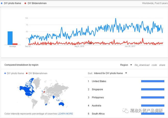Click red dot beside DIY Bilderrahmen header
The height and width of the screenshot is (118, 168).
click(x=25, y=3)
